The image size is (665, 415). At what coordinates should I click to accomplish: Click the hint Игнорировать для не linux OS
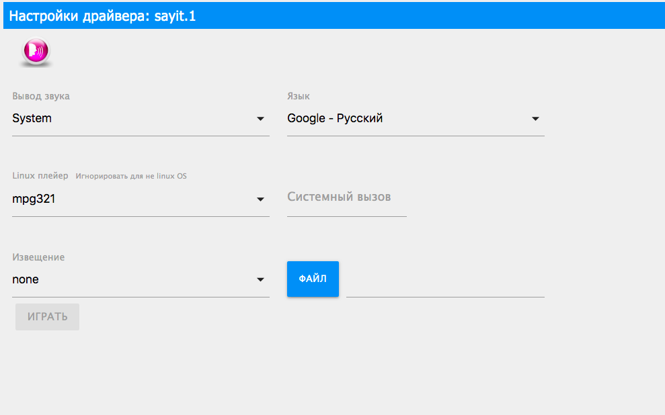coord(131,176)
